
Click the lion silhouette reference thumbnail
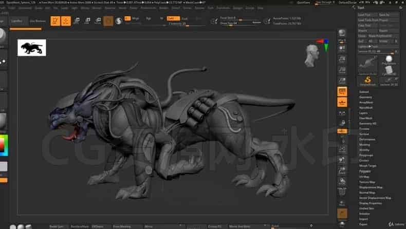(31, 48)
